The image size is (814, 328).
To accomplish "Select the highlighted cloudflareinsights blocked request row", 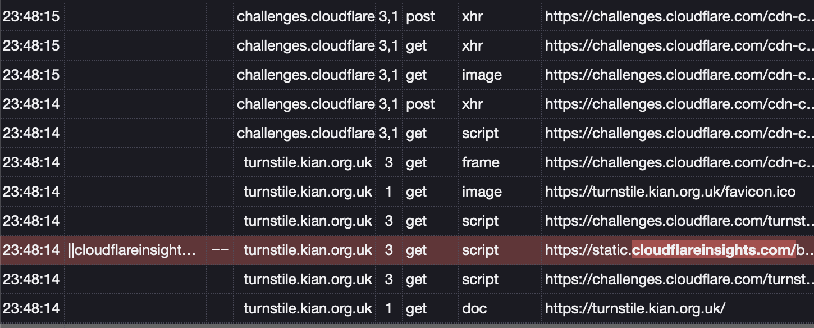I will pos(393,250).
